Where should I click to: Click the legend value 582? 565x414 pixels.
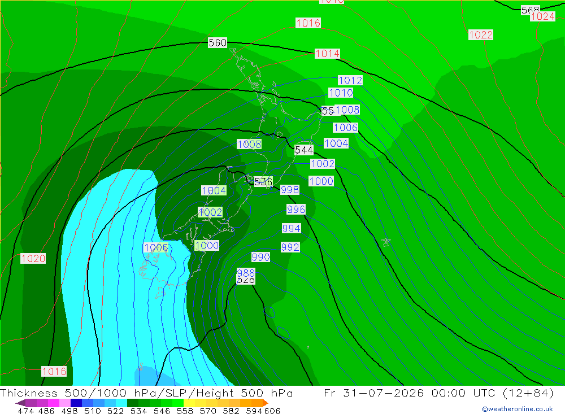point(231,411)
